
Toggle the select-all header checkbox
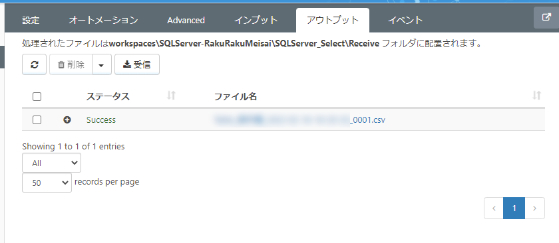point(37,96)
